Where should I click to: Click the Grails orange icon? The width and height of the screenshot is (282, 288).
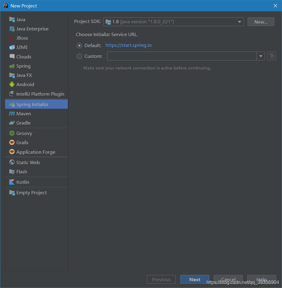(12, 142)
